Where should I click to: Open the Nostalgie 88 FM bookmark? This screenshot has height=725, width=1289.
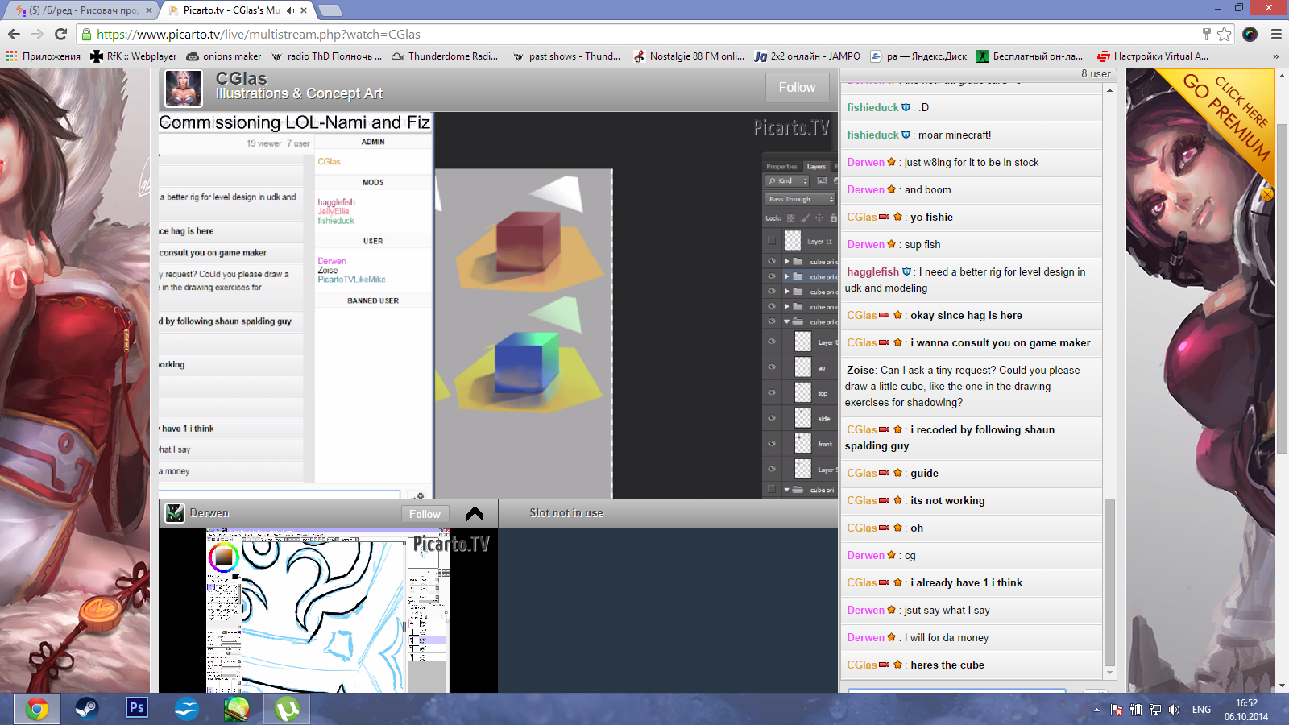click(x=689, y=56)
